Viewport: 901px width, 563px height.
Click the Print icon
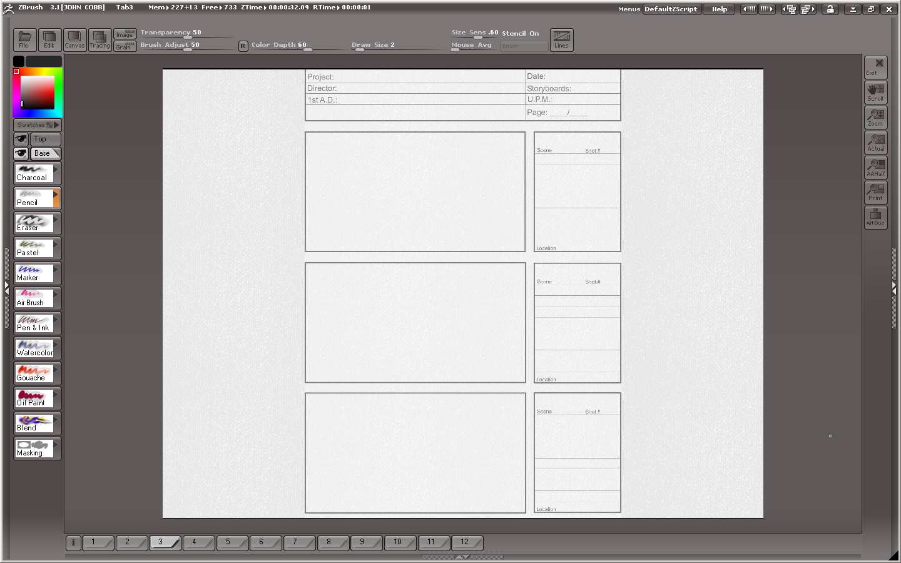point(876,193)
